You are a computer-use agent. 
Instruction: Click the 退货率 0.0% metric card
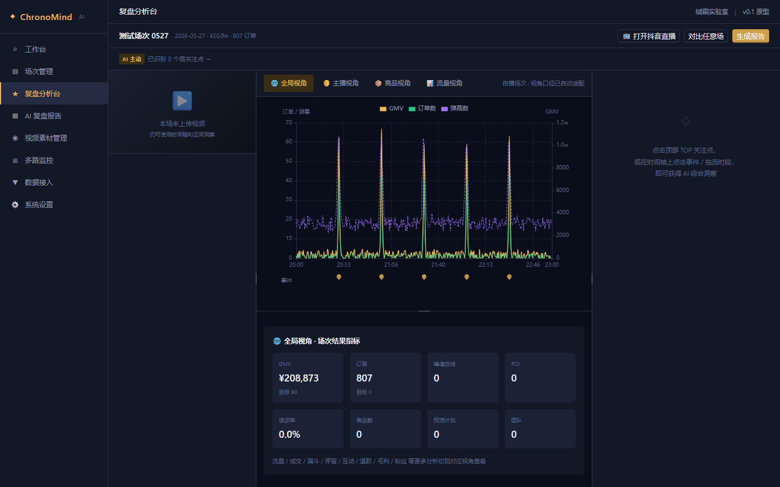coord(308,429)
